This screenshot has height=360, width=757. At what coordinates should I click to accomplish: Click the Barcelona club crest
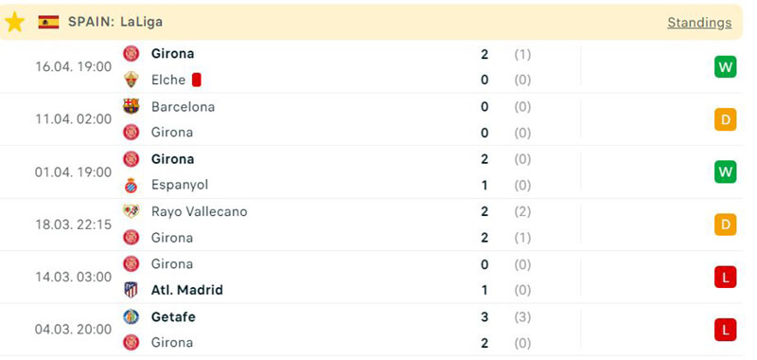pyautogui.click(x=131, y=106)
